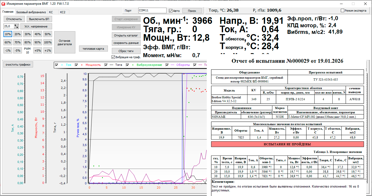Open the КС2 tab
Viewport: 372px width, 196px height.
[63, 12]
